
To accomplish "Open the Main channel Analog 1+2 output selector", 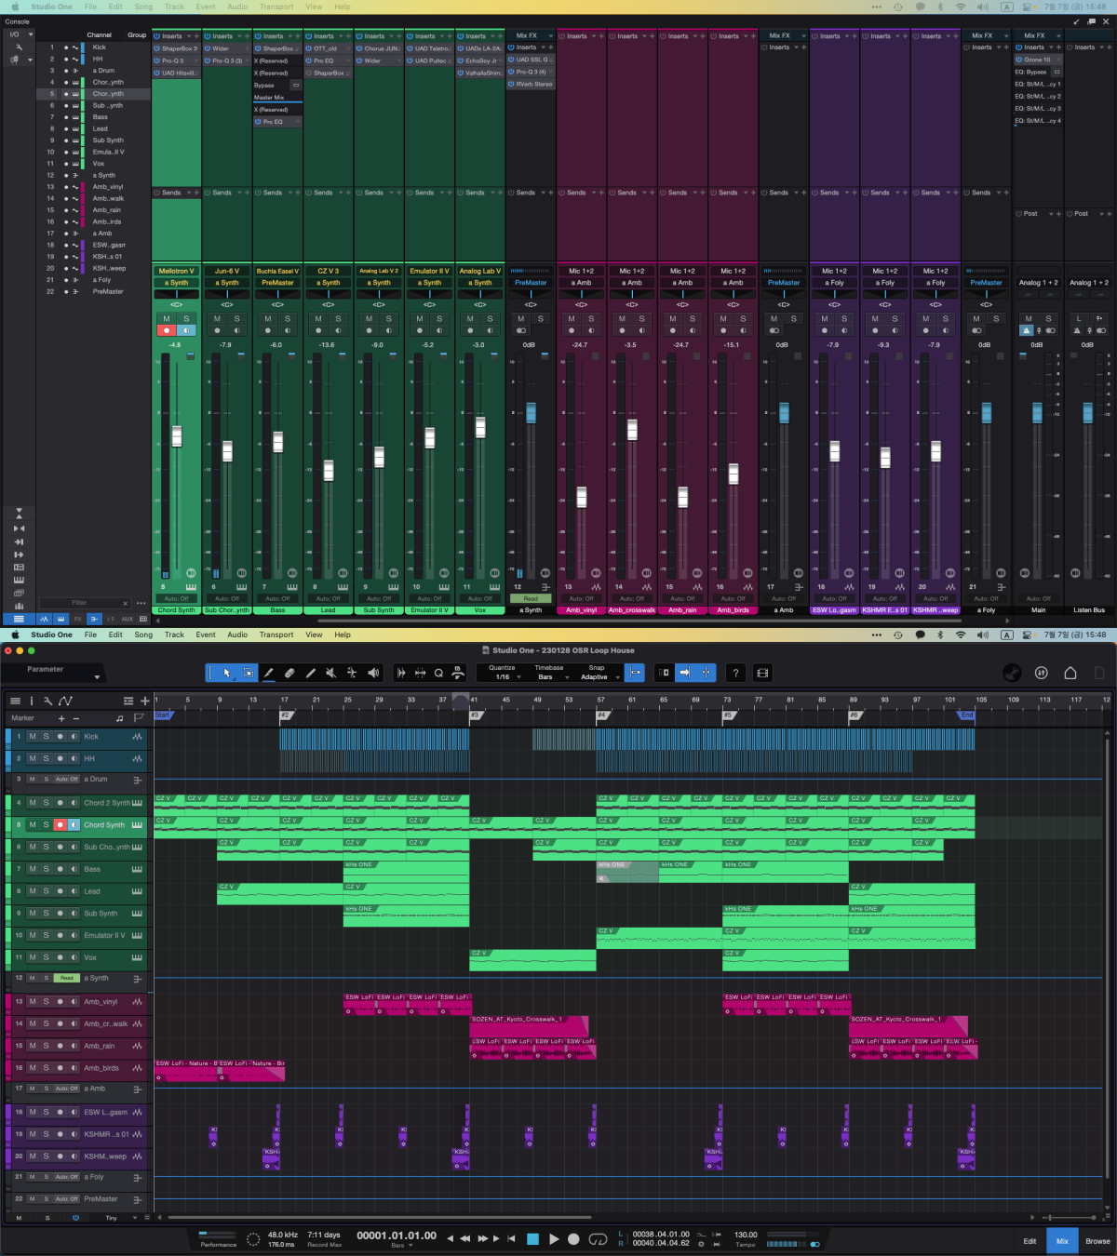I will coord(1038,282).
